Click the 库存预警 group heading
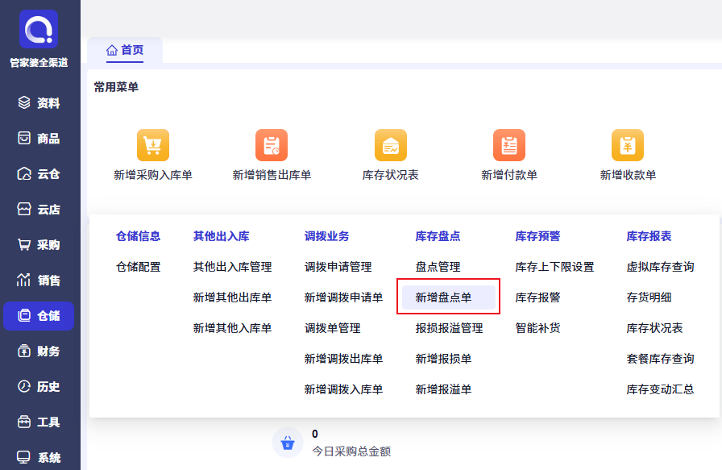The height and width of the screenshot is (470, 722). [537, 236]
